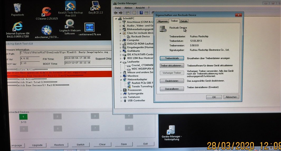Image resolution: width=281 pixels, height=151 pixels.
Task: Expand the Prozessoren node
Action: 121,90
